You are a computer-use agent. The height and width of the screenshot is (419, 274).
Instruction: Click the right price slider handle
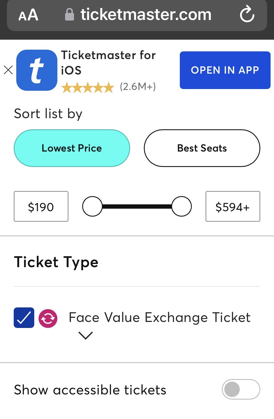(x=182, y=206)
